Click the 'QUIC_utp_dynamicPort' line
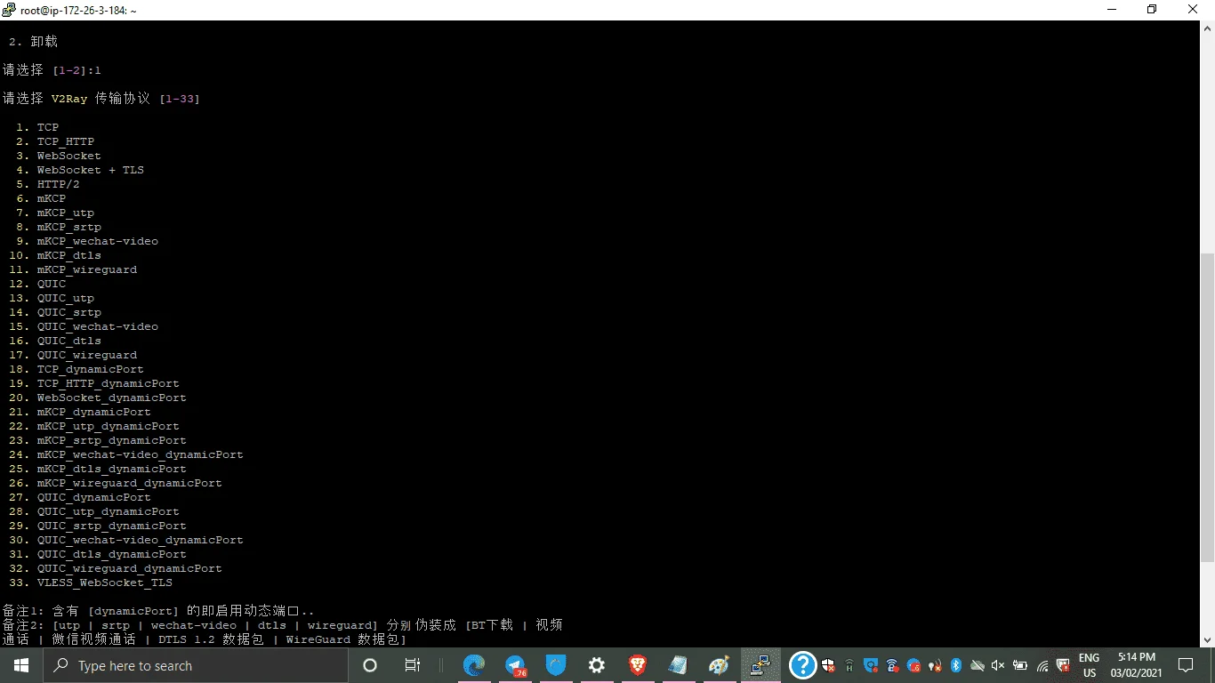1215x683 pixels. tap(108, 511)
